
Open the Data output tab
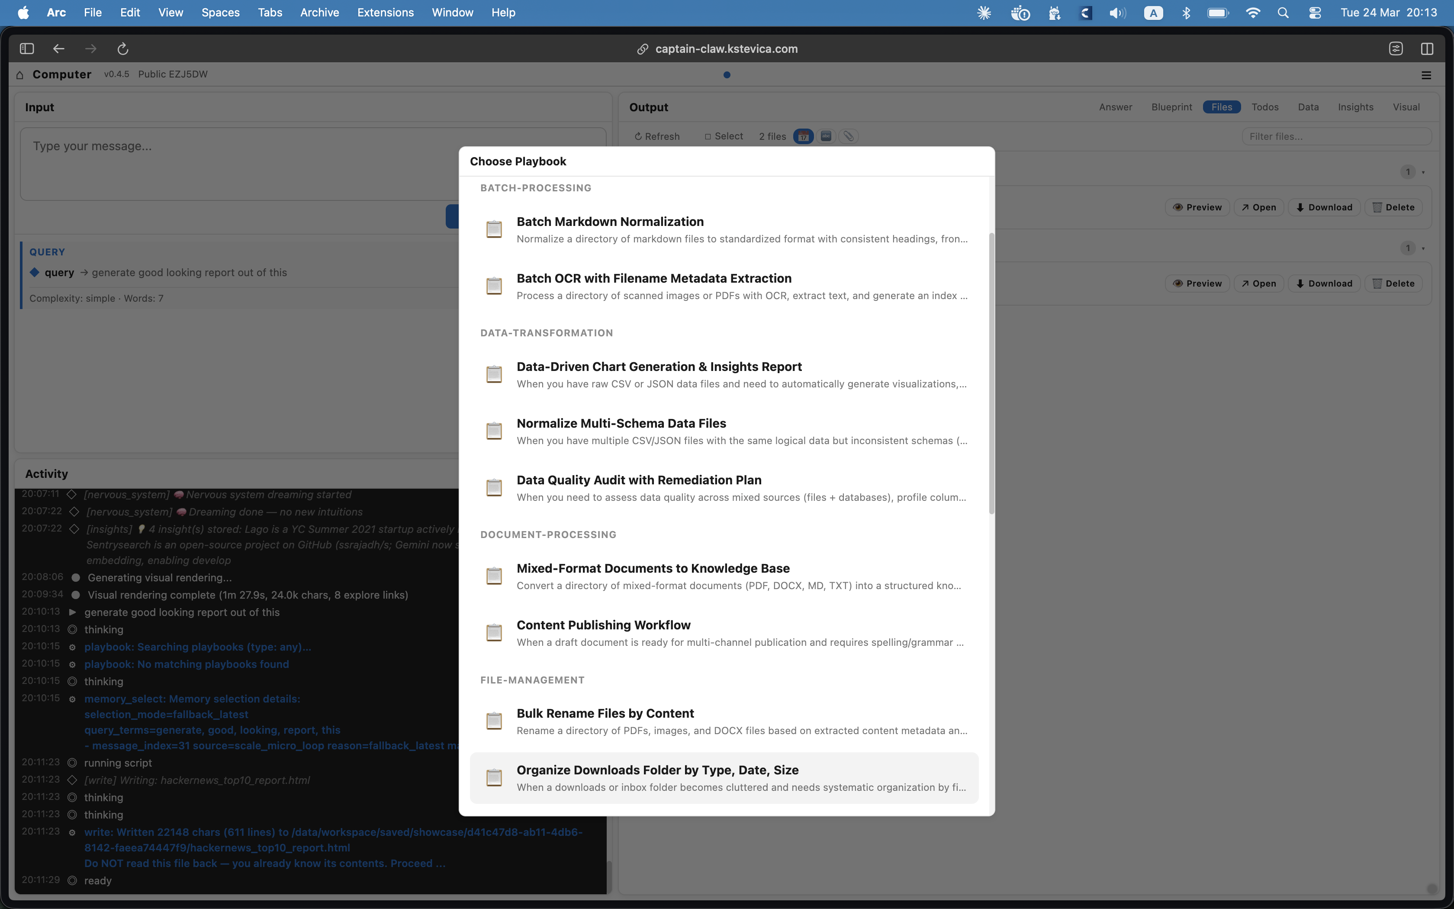1308,107
